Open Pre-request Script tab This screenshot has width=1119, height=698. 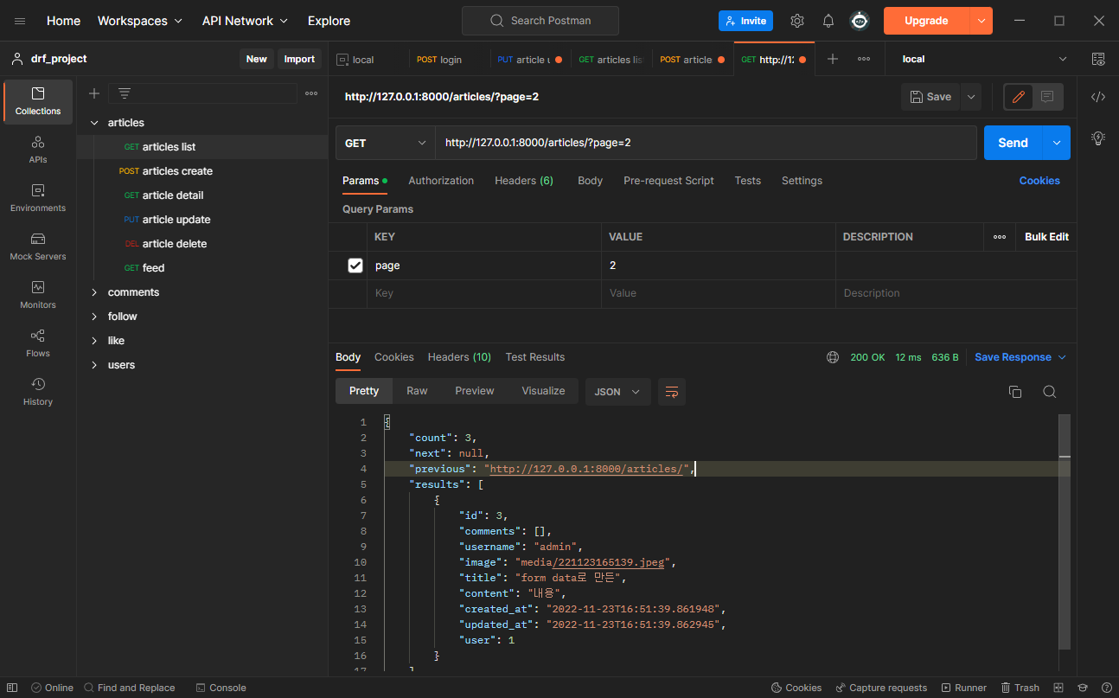668,181
